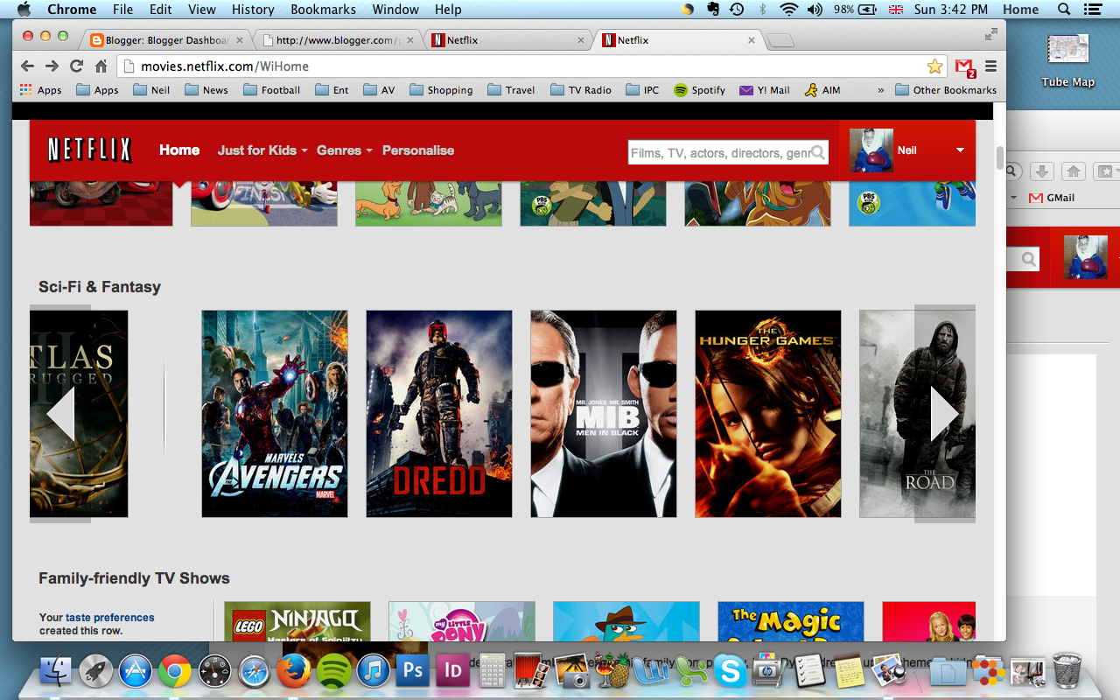Open the Bookmarks menu in menu bar

(323, 10)
